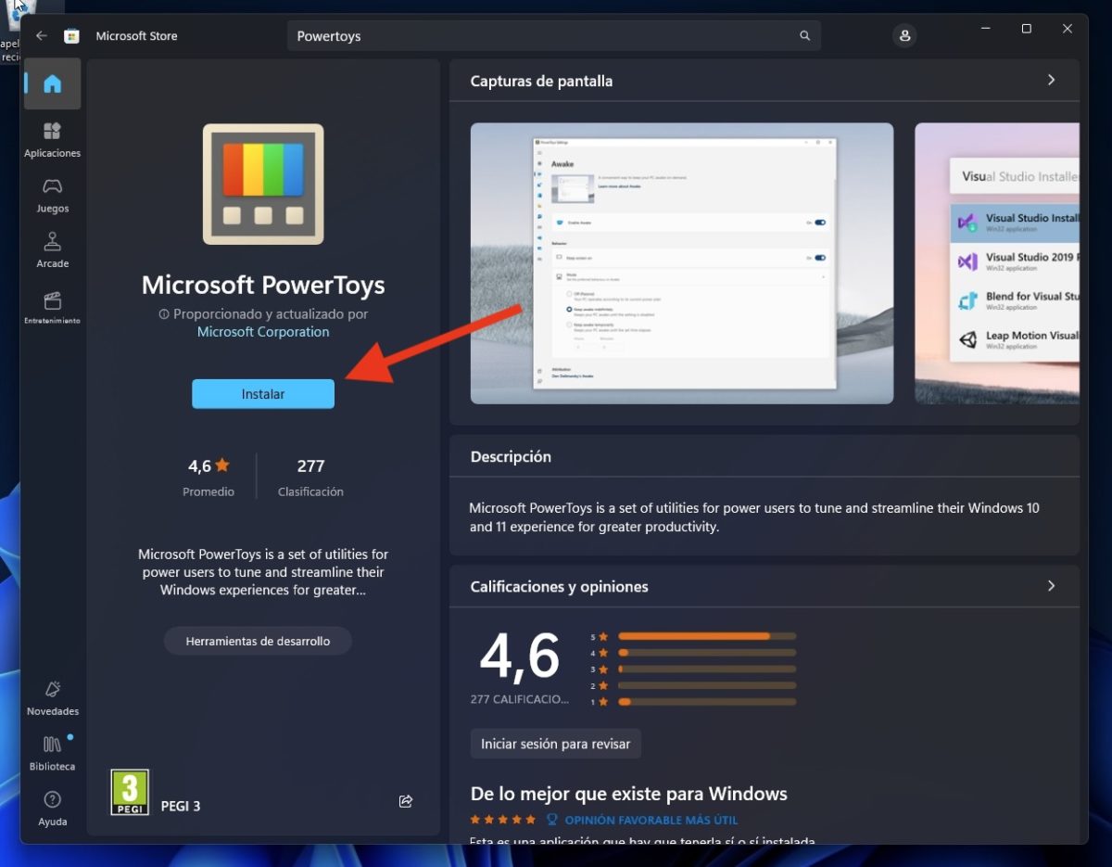
Task: Click the Herramientas de desarrollo tag
Action: coord(258,641)
